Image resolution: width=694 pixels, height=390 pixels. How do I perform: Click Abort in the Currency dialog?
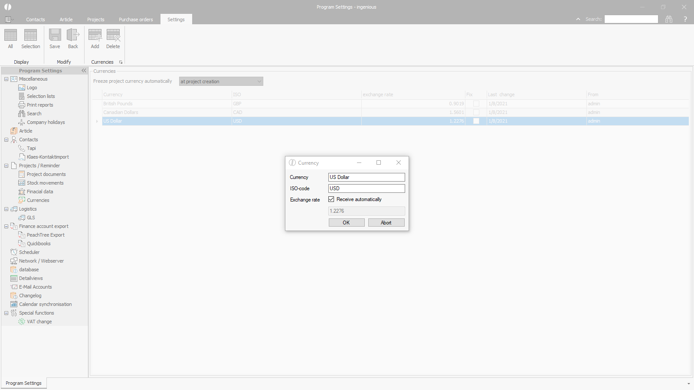pyautogui.click(x=386, y=223)
